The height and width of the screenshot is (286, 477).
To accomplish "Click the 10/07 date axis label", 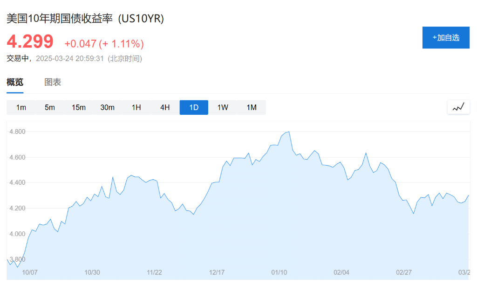I will click(30, 272).
